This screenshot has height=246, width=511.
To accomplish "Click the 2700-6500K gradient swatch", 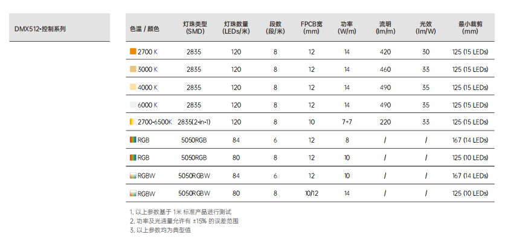I will tap(133, 121).
